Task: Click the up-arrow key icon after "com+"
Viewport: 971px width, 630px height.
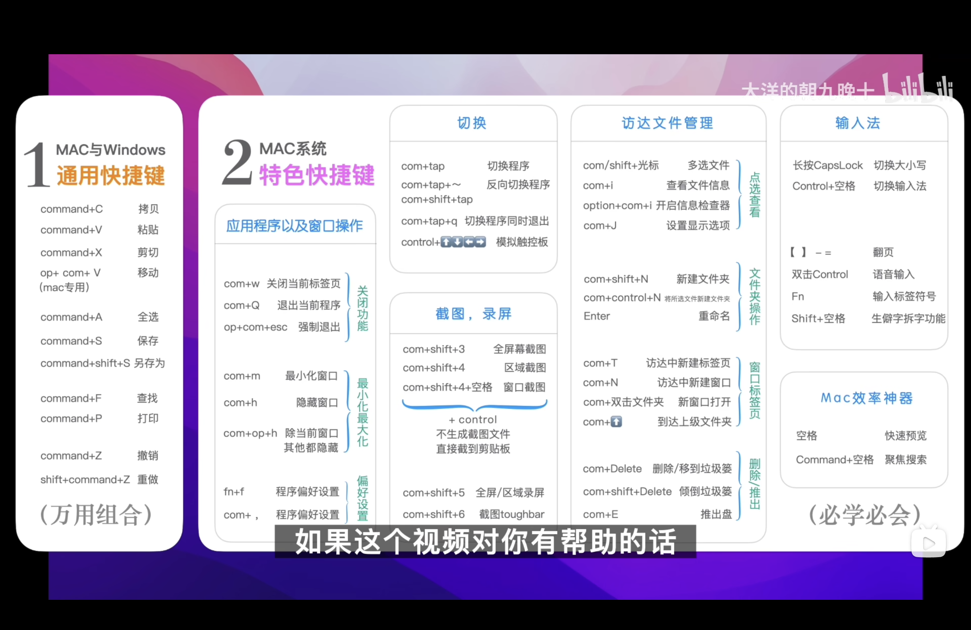Action: point(616,422)
